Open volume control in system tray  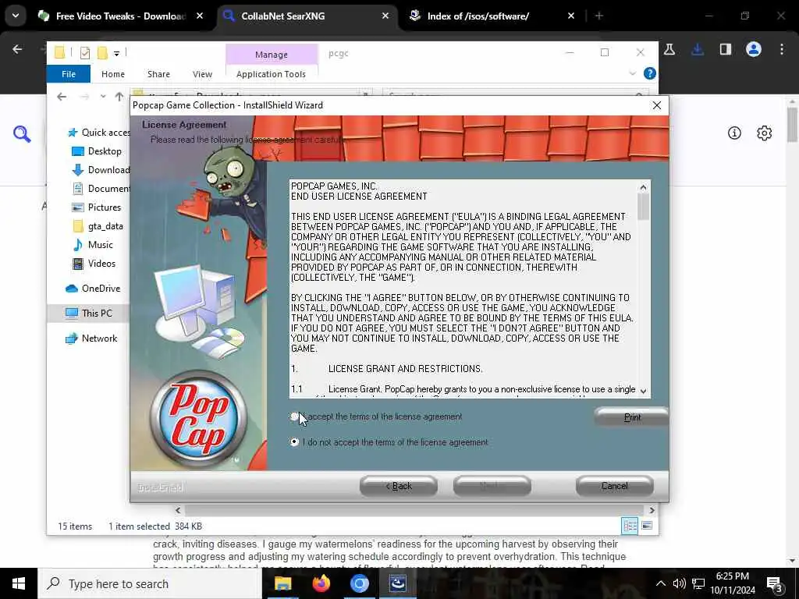point(680,583)
